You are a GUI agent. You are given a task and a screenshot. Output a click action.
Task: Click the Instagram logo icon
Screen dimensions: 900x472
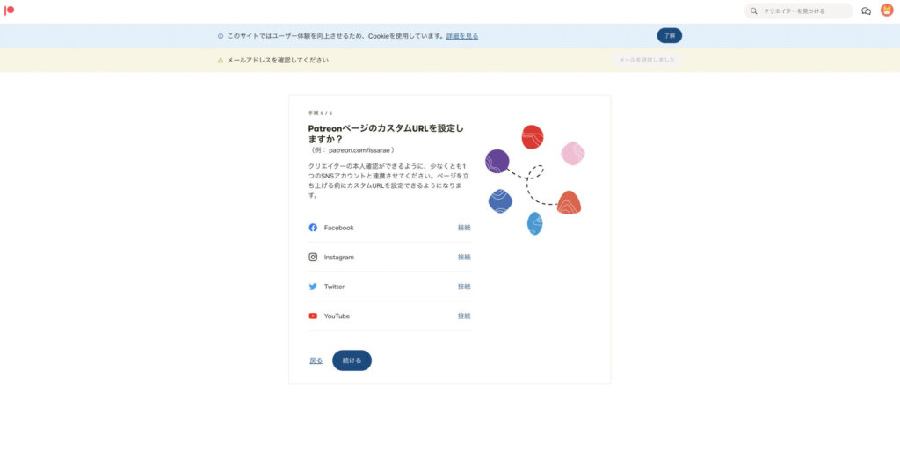point(313,258)
